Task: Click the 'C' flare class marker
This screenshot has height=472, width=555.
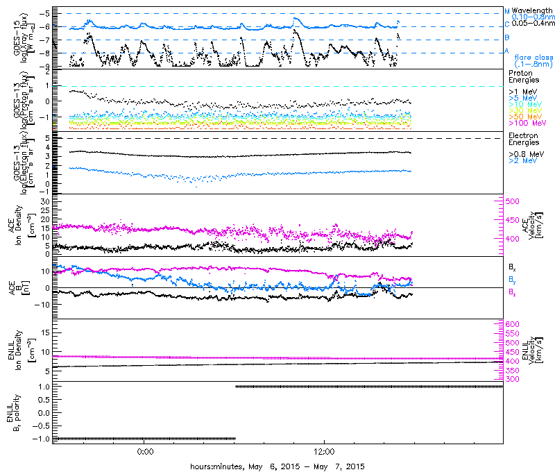Action: pos(507,24)
